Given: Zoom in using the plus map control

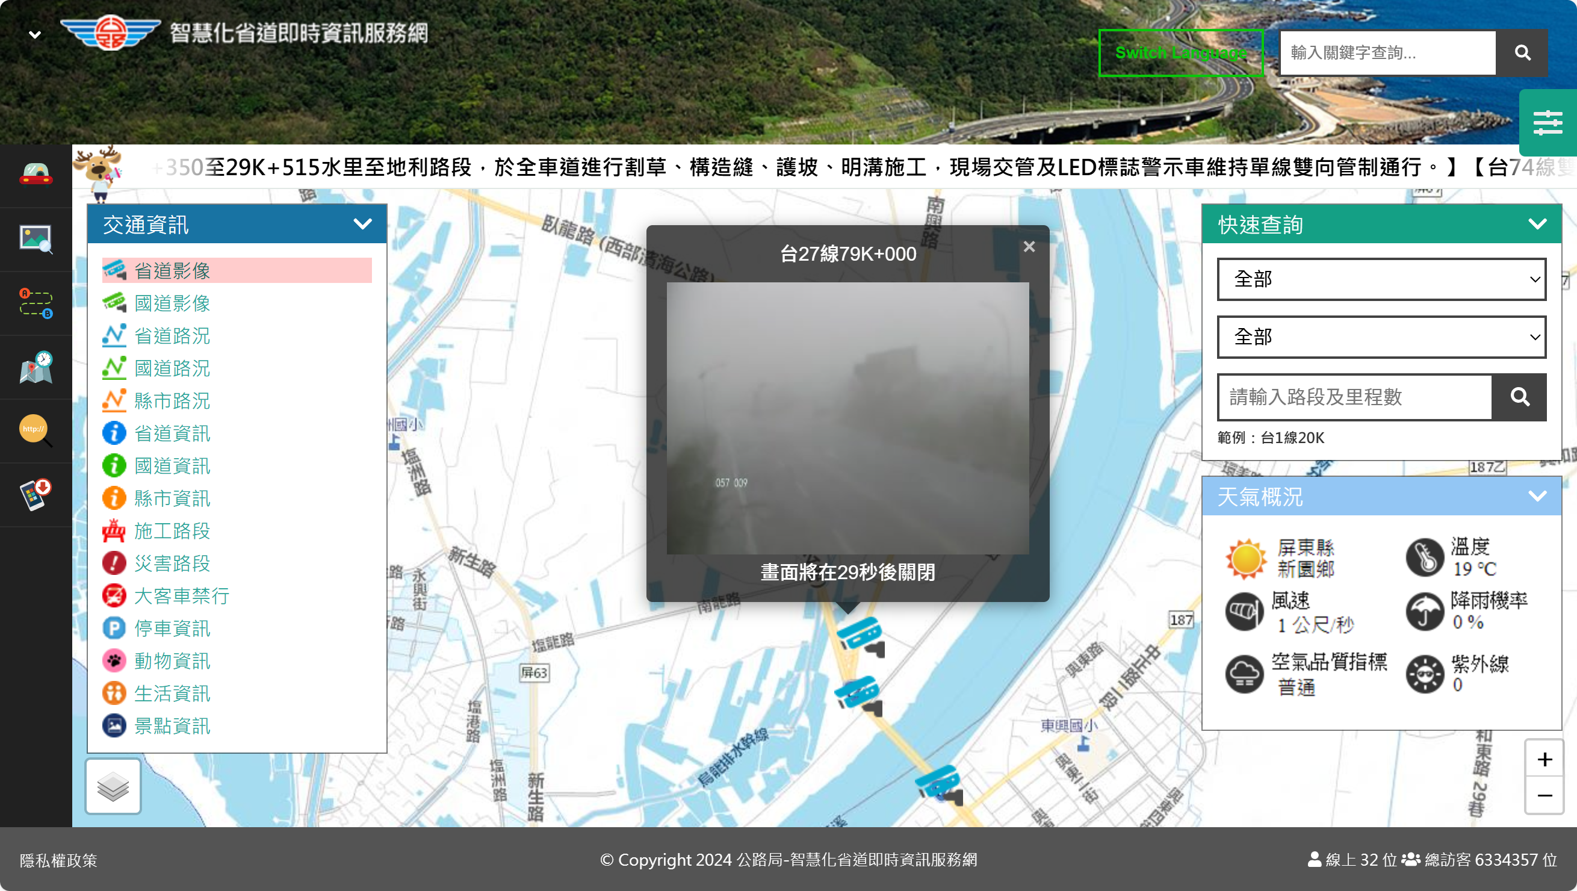Looking at the screenshot, I should 1544,759.
